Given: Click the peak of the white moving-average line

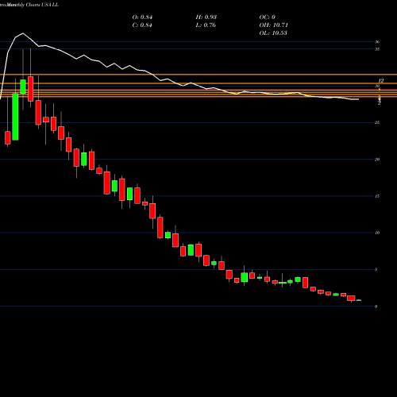Looking at the screenshot, I should pos(23,33).
